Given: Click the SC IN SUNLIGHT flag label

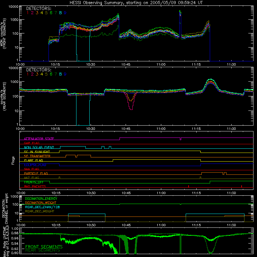Looking at the screenshot, I should click(37, 152).
